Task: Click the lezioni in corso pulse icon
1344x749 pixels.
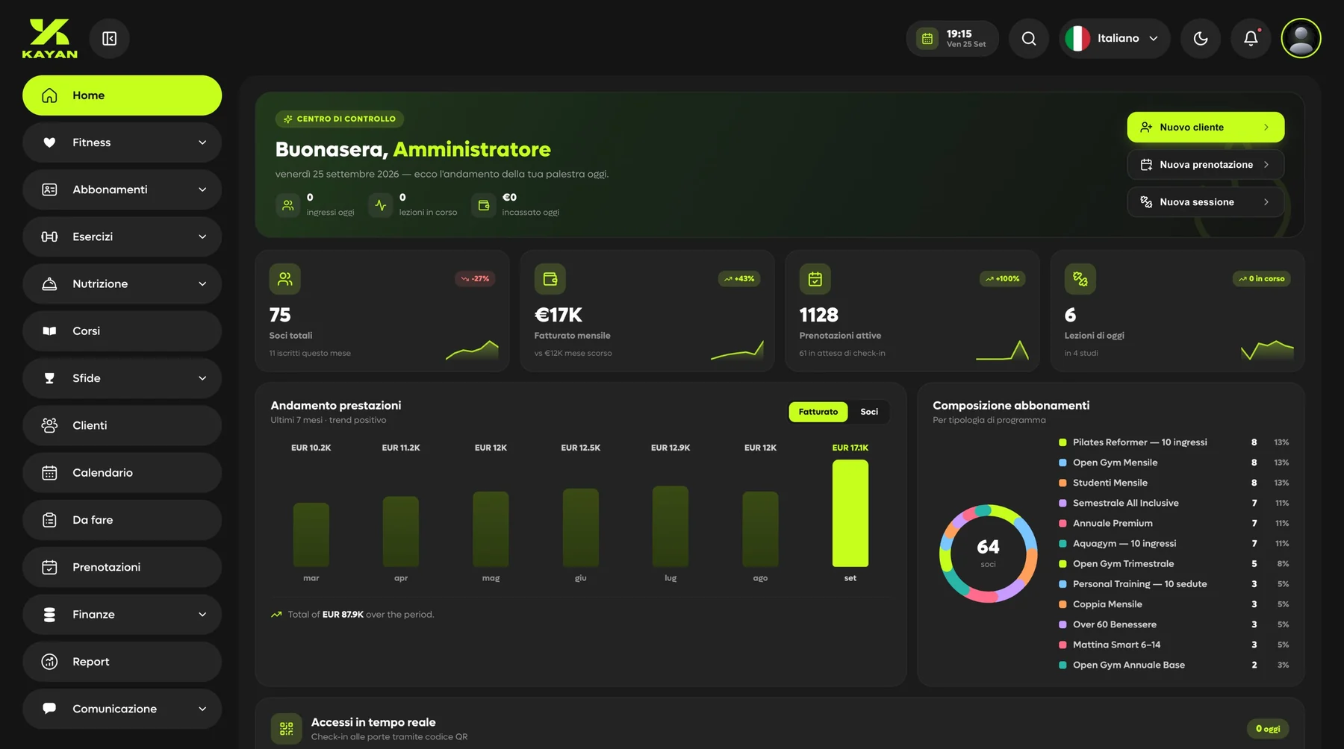Action: [380, 205]
